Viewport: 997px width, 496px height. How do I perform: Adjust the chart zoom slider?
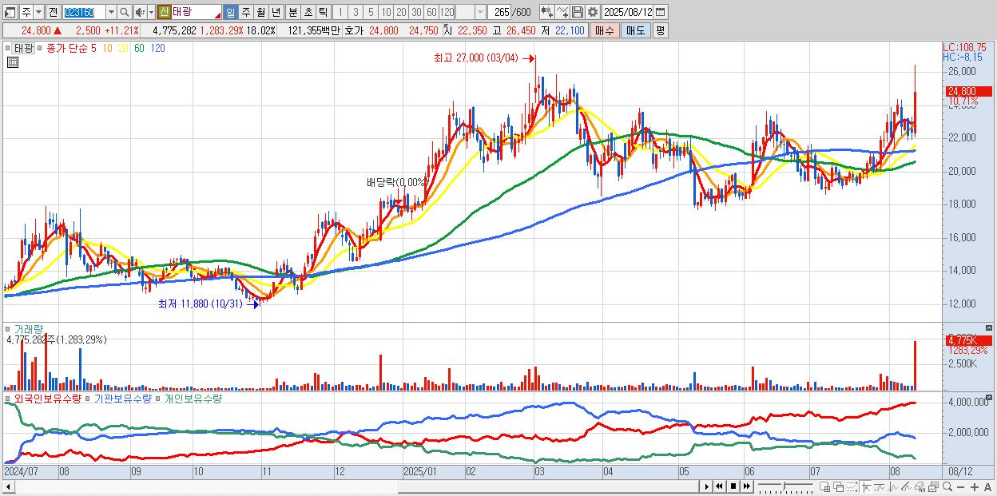(785, 486)
